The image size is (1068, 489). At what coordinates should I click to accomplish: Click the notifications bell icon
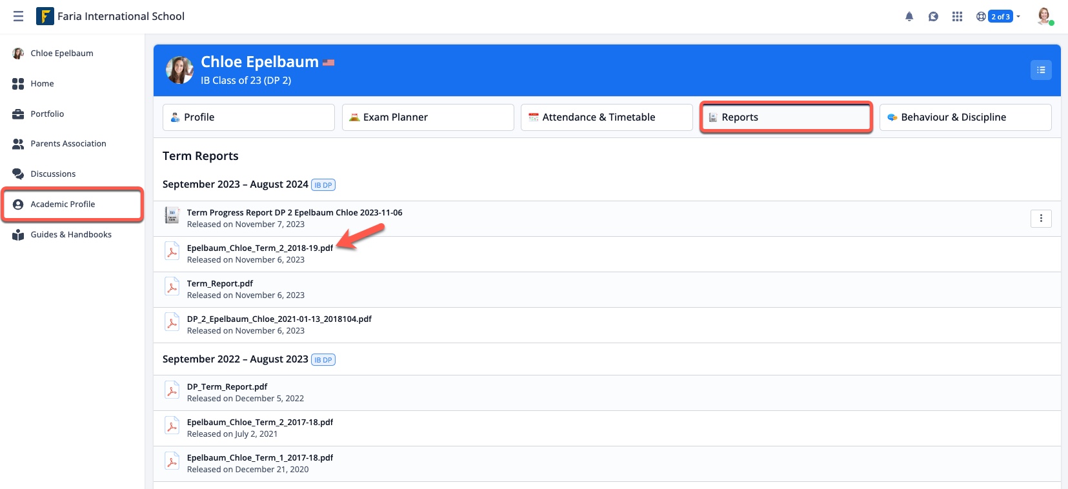pos(909,17)
